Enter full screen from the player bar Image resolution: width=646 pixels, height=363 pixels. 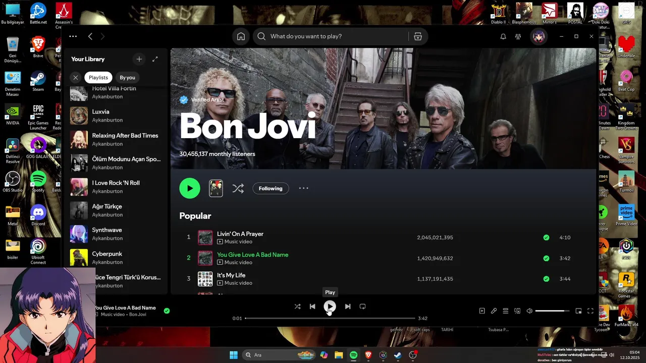[x=590, y=311]
